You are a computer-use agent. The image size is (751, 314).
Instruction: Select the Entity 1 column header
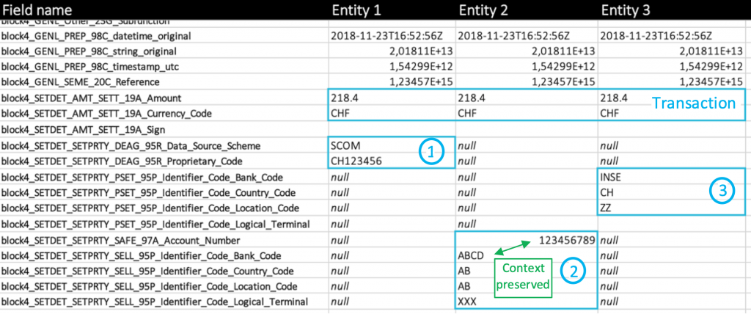(356, 10)
